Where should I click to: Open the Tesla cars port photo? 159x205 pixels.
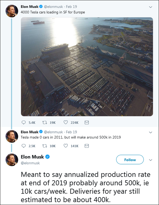point(87,66)
